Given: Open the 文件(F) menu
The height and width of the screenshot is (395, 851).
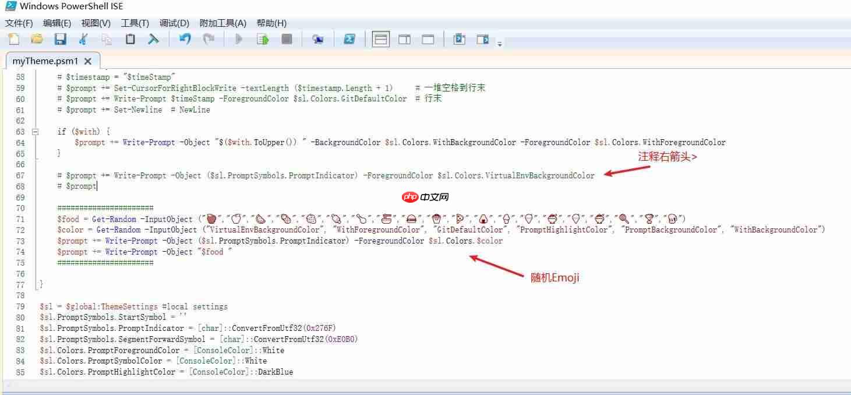Looking at the screenshot, I should (x=19, y=23).
